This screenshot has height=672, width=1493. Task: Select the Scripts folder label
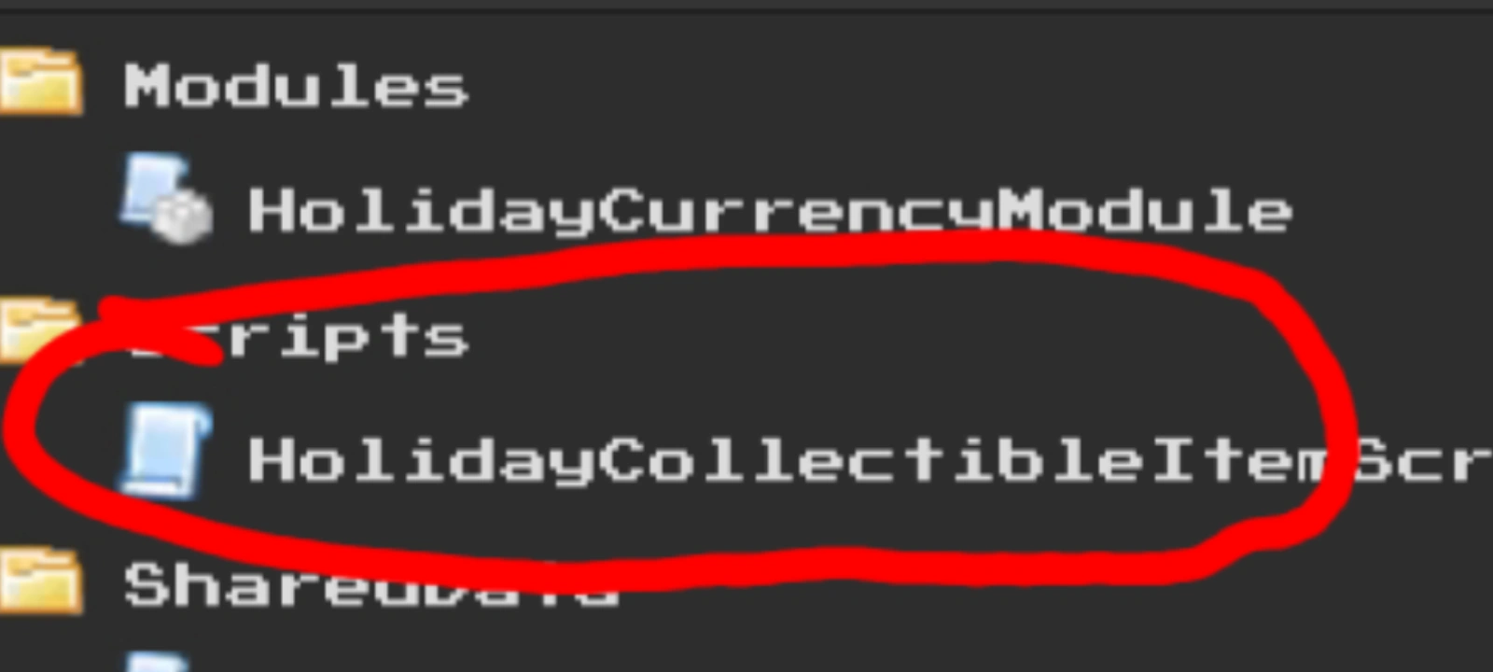(297, 336)
